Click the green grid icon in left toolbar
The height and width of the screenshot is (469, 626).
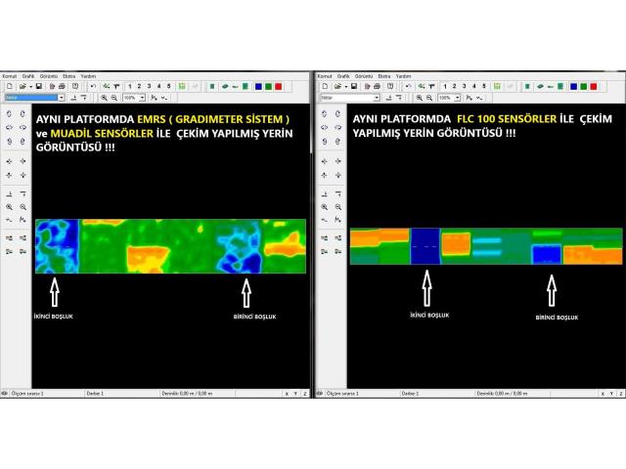coord(181,86)
